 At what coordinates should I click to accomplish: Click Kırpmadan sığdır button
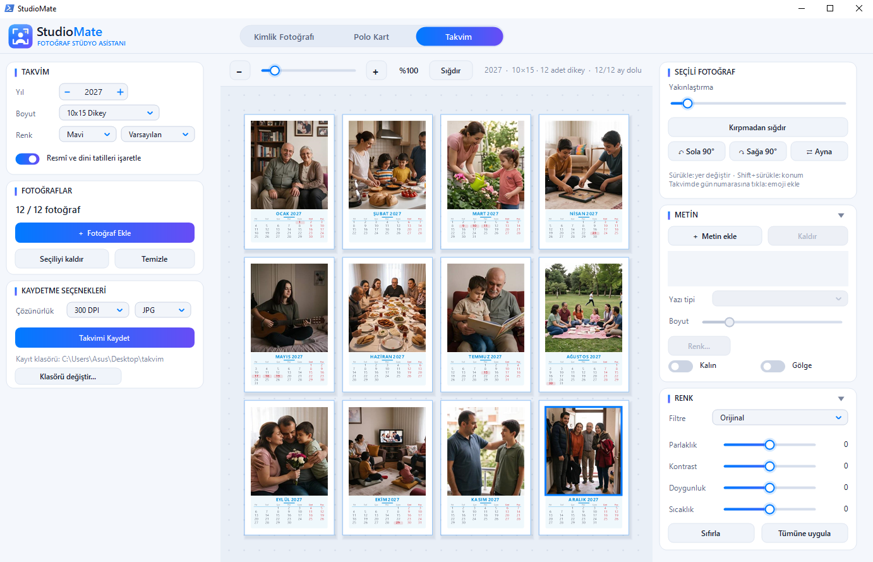pyautogui.click(x=758, y=128)
